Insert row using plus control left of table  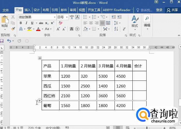point(39,101)
